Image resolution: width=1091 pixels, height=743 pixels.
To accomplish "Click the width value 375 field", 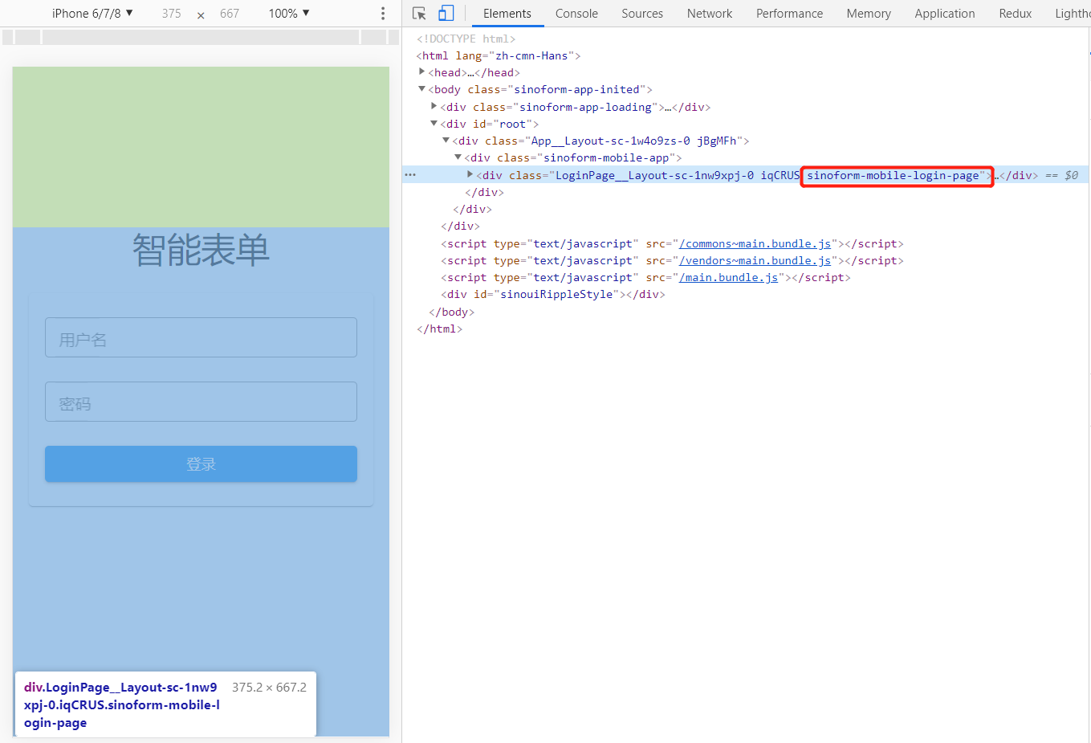I will [171, 14].
